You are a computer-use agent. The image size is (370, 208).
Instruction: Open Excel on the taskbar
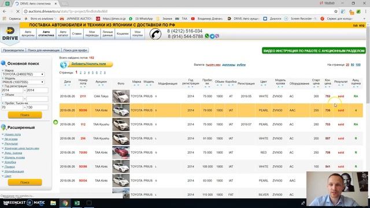(x=77, y=203)
